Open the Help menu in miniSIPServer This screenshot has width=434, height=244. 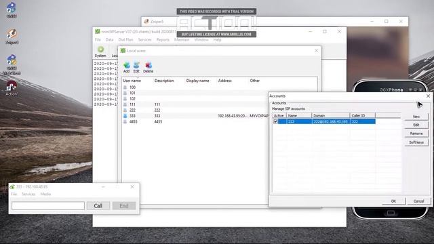coord(217,40)
